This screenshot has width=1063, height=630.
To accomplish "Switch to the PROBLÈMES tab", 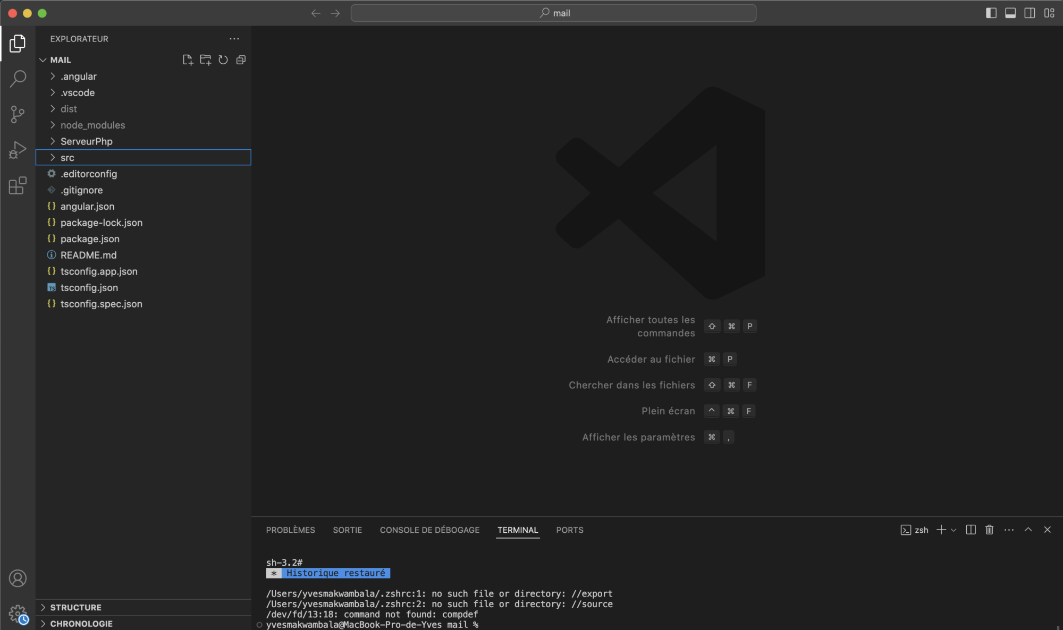I will [x=290, y=530].
